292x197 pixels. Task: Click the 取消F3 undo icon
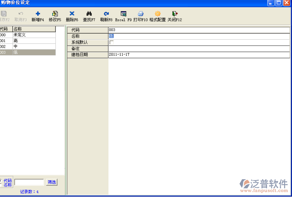21,13
